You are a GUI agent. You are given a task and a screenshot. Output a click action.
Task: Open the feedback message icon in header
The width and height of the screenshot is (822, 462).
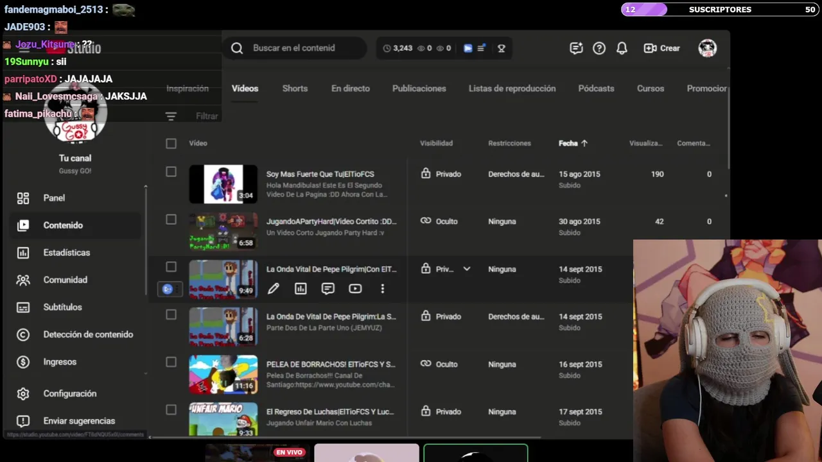[576, 48]
